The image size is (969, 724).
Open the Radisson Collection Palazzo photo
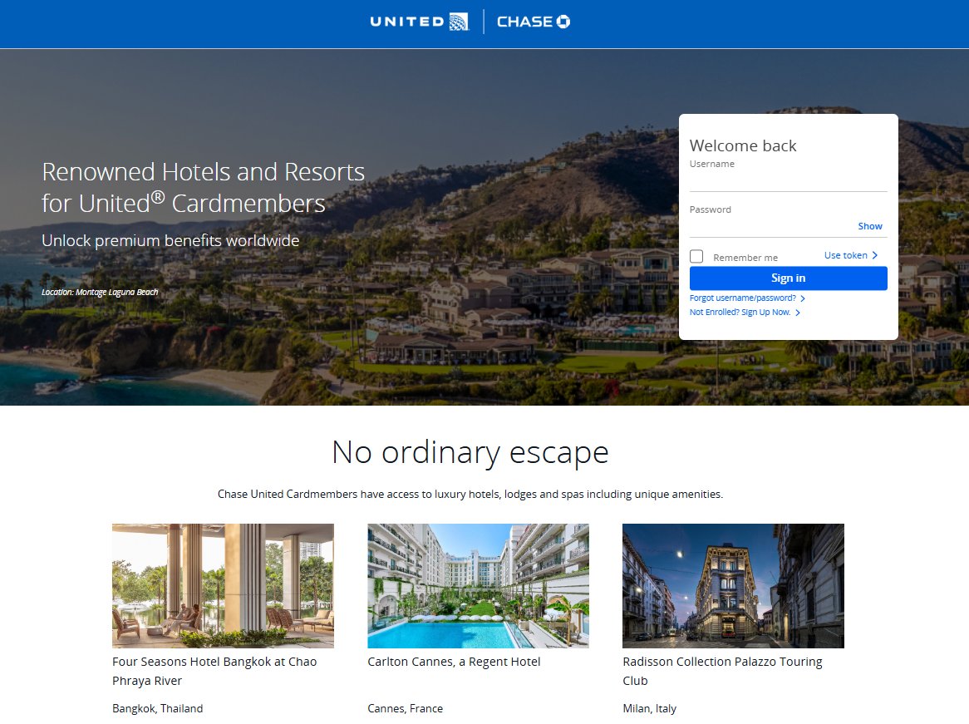pos(733,585)
